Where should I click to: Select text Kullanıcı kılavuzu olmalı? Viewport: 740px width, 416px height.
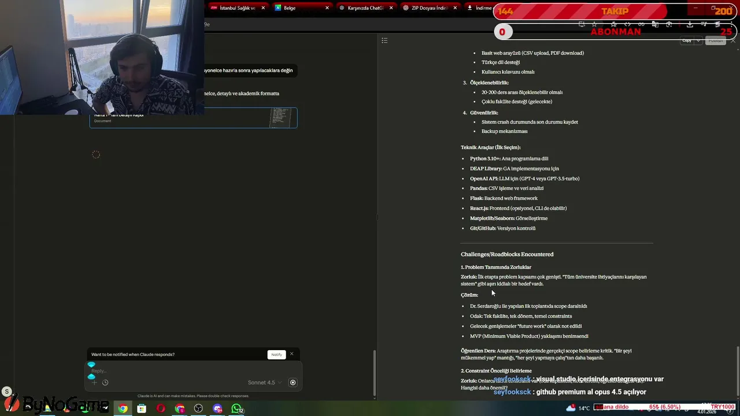(508, 72)
